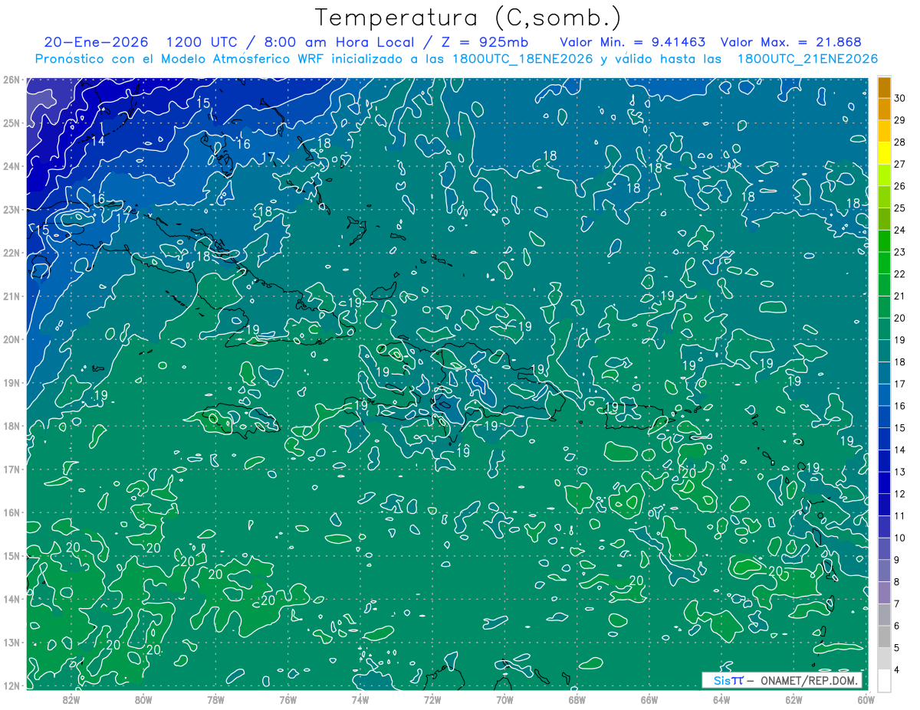Click the '82W' longitude axis label
Screen dimensions: 920x710
71,699
